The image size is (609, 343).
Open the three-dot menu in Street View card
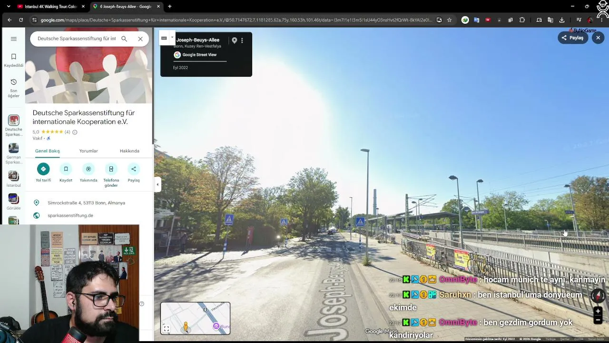click(x=242, y=40)
